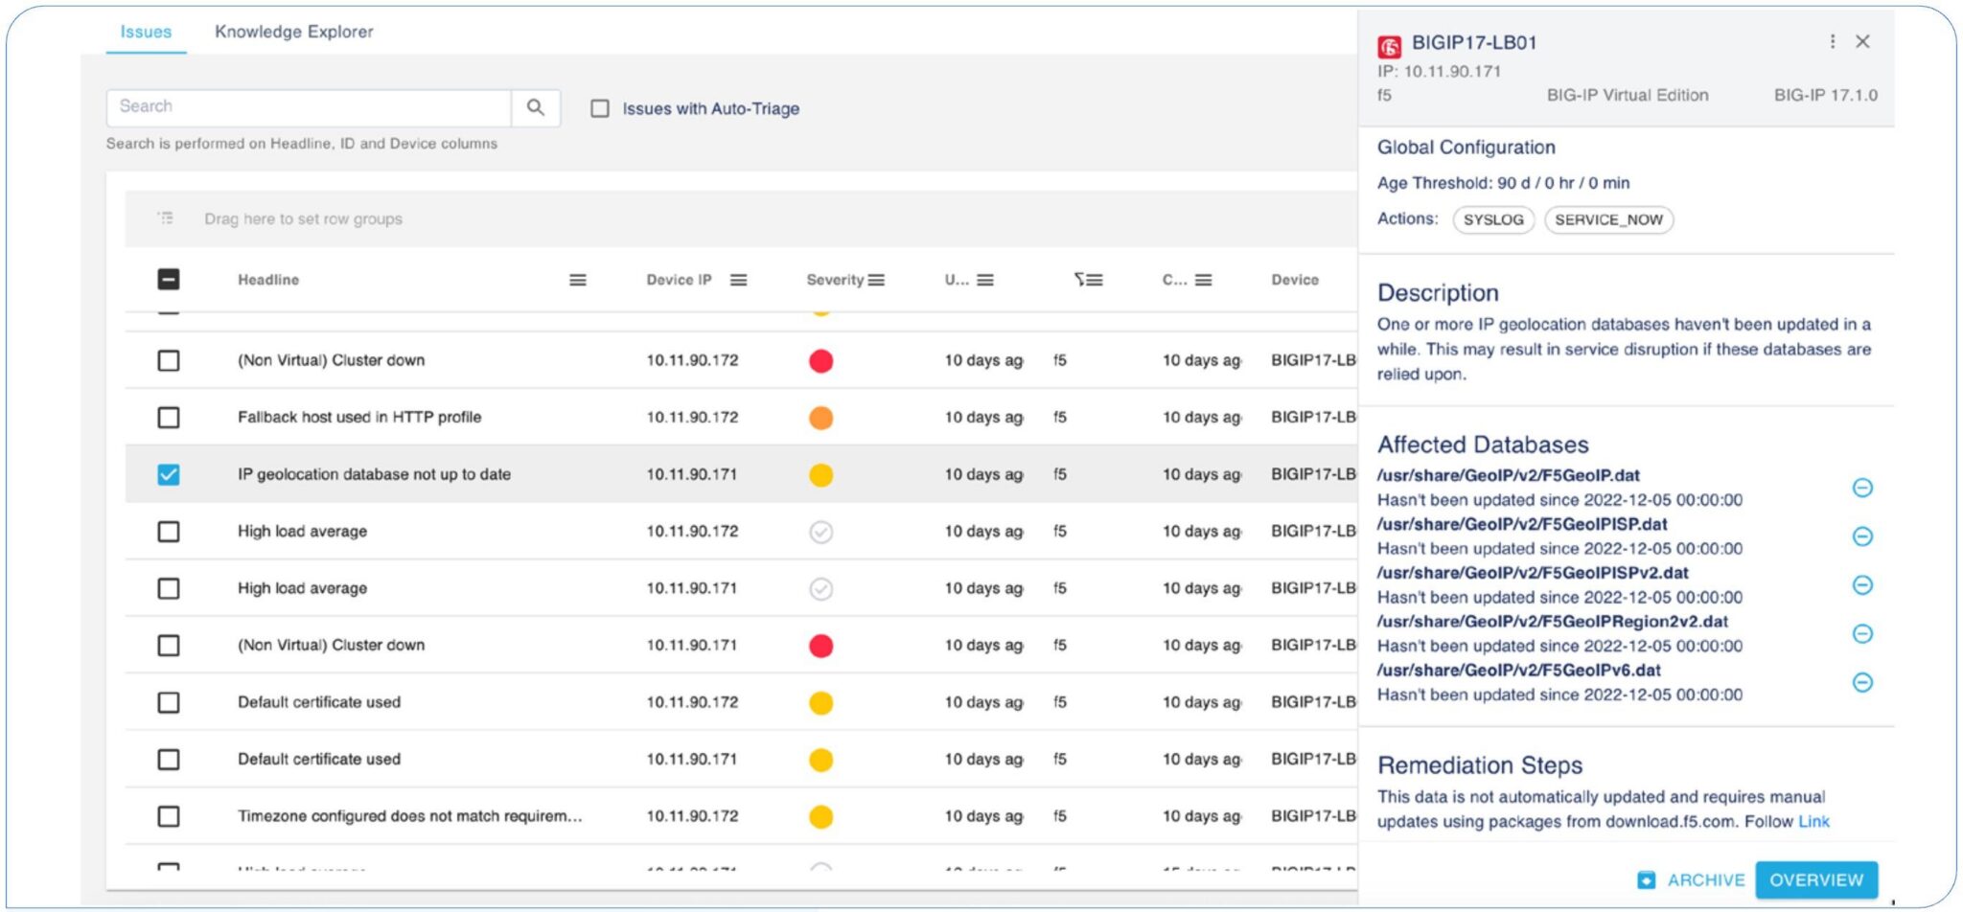
Task: Uncheck IP geolocation database not up to date
Action: pyautogui.click(x=169, y=474)
